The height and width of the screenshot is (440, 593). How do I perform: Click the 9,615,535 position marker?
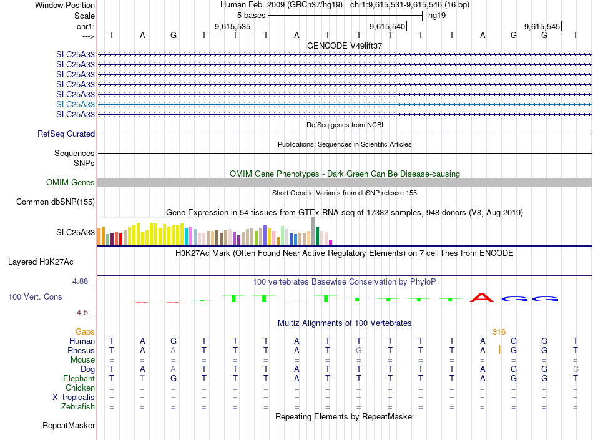coord(233,26)
